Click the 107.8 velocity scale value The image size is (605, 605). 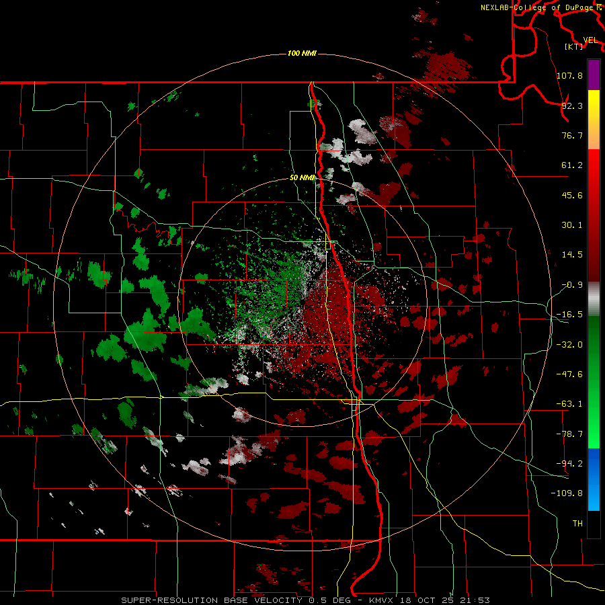click(569, 75)
